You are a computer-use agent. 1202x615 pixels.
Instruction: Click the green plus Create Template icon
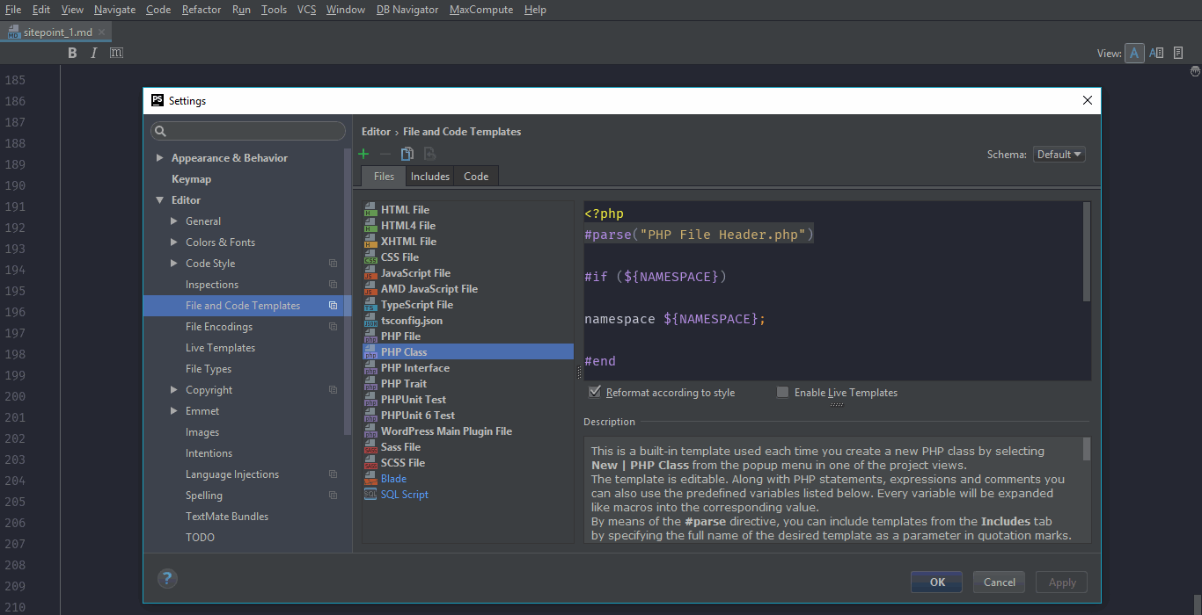[x=363, y=154]
